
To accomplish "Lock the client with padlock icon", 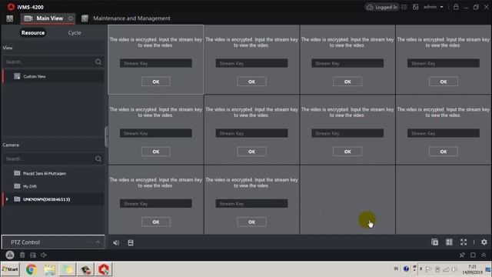I will pos(456,7).
